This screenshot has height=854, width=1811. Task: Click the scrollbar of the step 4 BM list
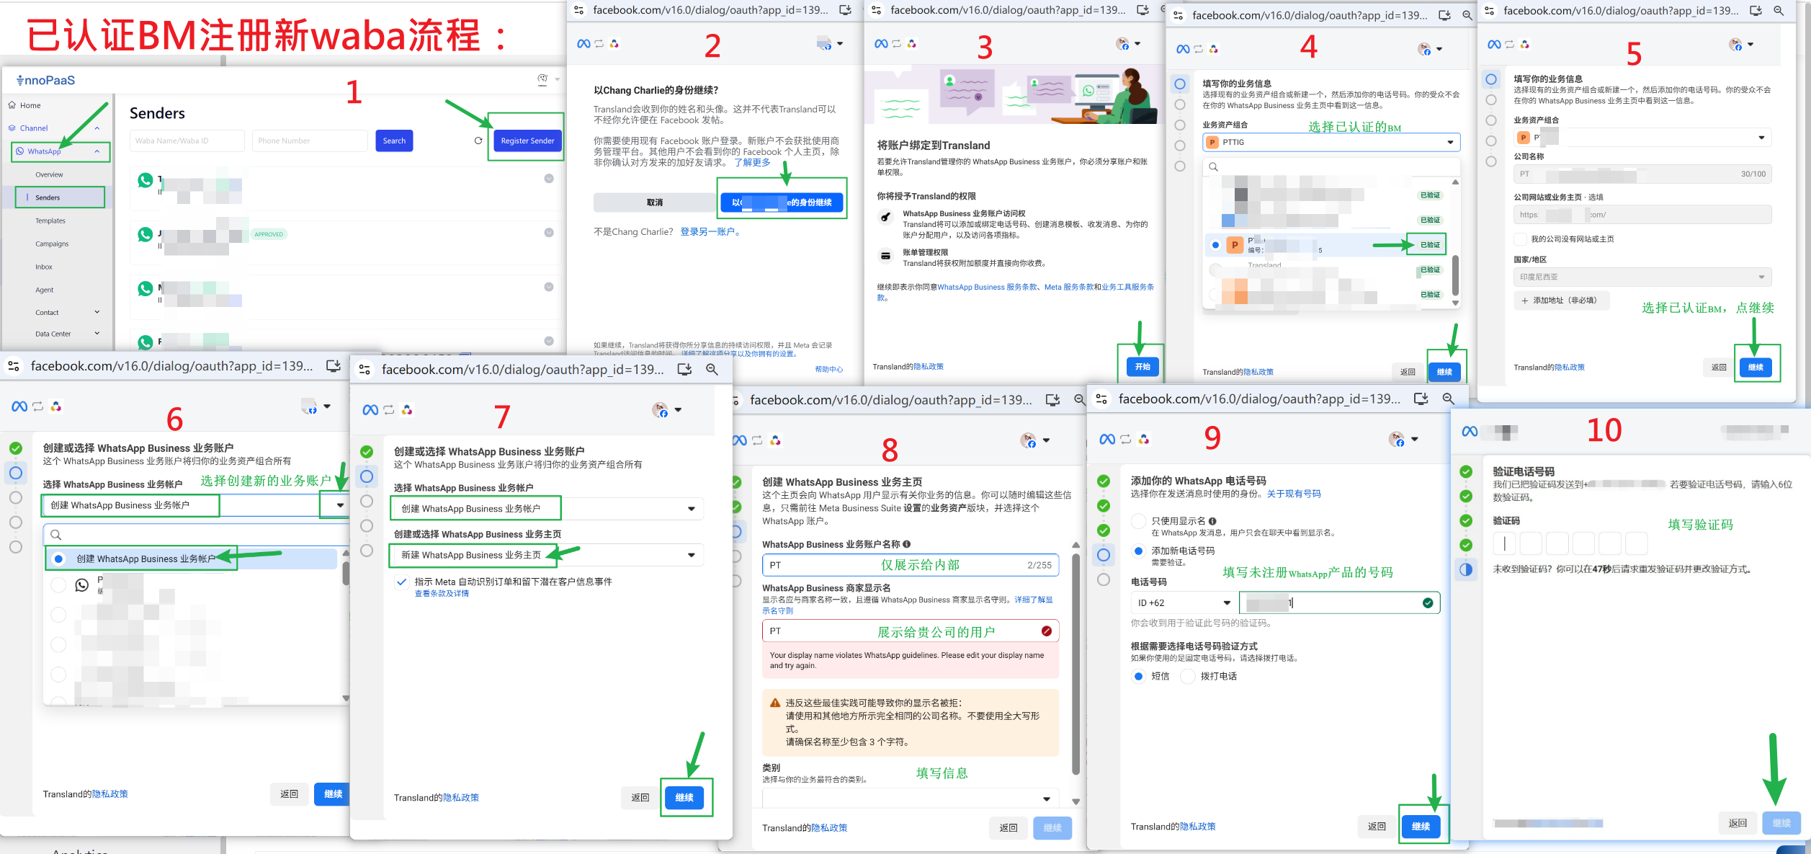tap(1455, 274)
